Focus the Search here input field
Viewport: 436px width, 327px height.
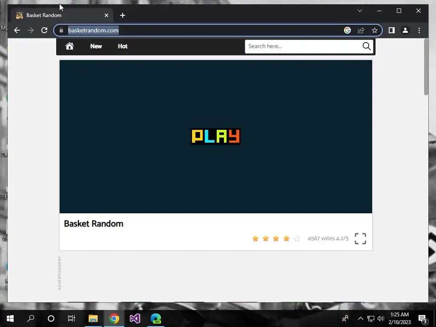(303, 46)
